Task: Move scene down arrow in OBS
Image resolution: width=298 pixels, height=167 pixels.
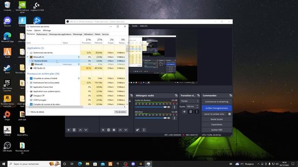Action: (86, 130)
